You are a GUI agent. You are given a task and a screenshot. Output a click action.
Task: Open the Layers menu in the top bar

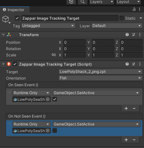coord(101,2)
